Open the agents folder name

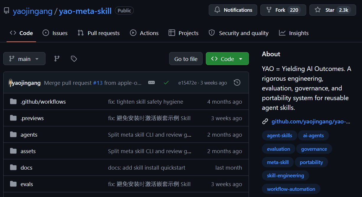point(29,135)
